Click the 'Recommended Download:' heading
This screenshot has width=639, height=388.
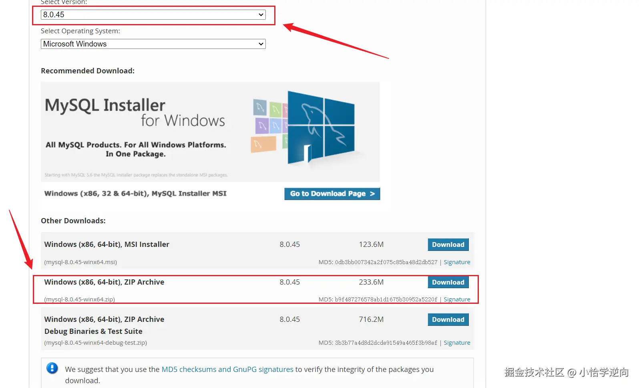[88, 71]
